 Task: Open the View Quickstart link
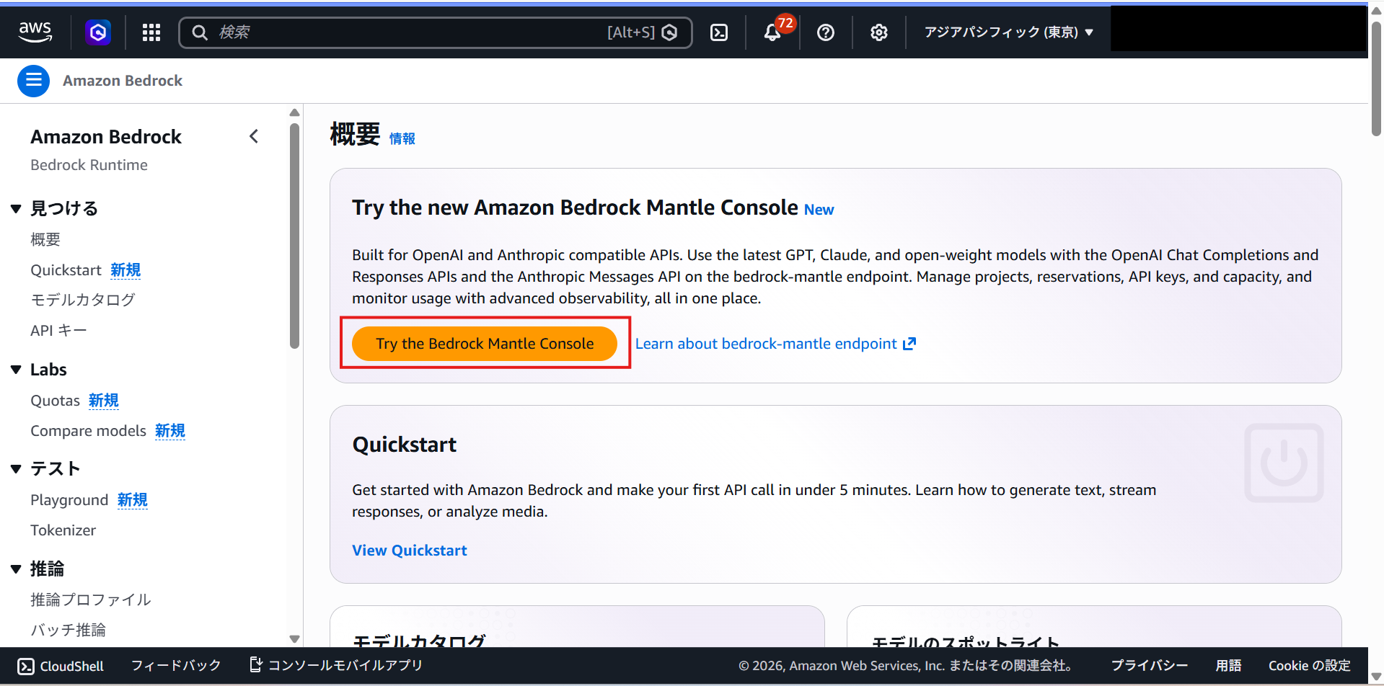tap(410, 551)
